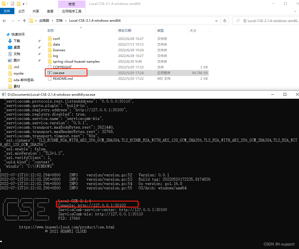Screen dimensions: 299x249
Task: Click Console http://127.0.0.1:30103 line in console
Action: 92,205
